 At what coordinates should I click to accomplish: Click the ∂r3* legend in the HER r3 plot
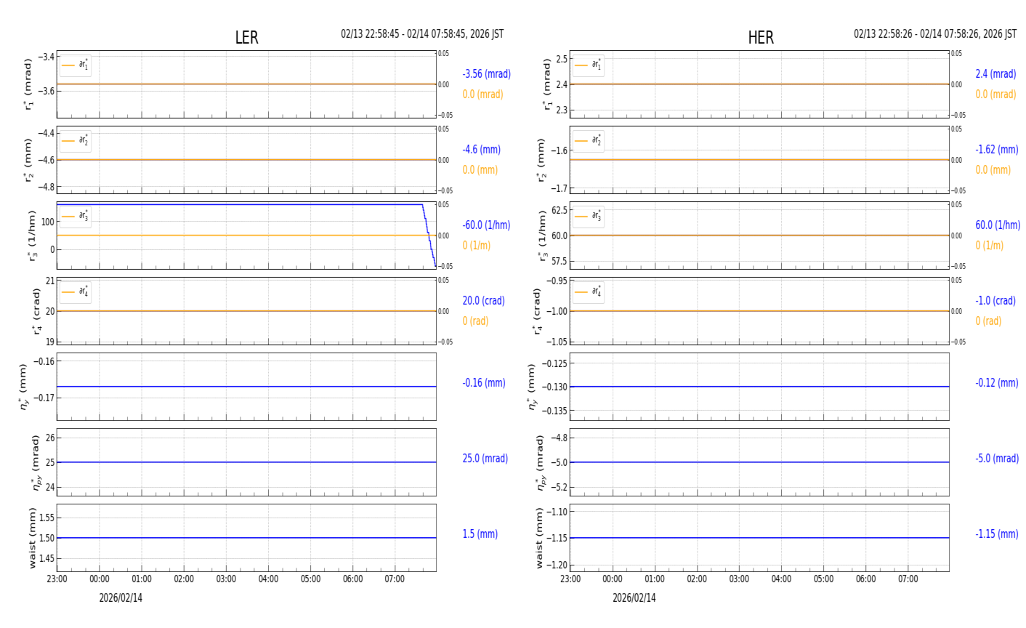click(x=589, y=216)
